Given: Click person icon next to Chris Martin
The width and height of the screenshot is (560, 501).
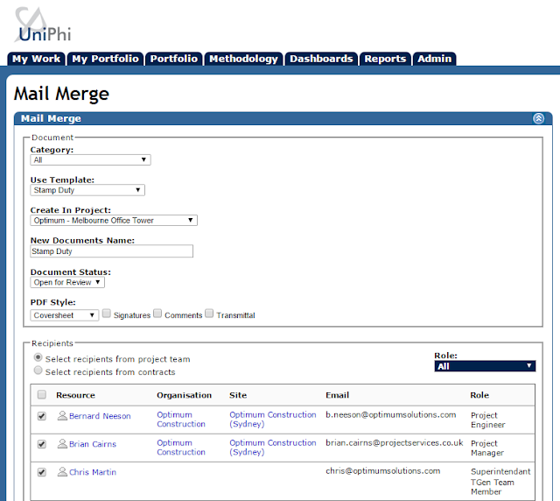Looking at the screenshot, I should coord(62,472).
